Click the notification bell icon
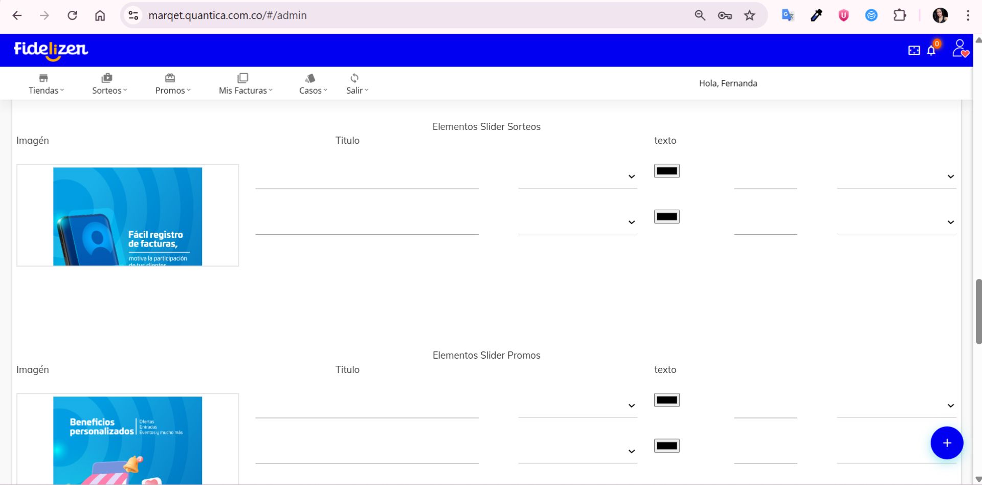Viewport: 982px width, 485px height. coord(931,50)
